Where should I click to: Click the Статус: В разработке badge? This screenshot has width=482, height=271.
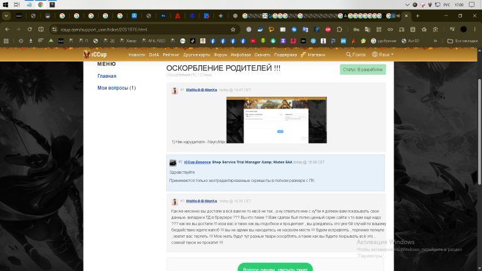[363, 70]
